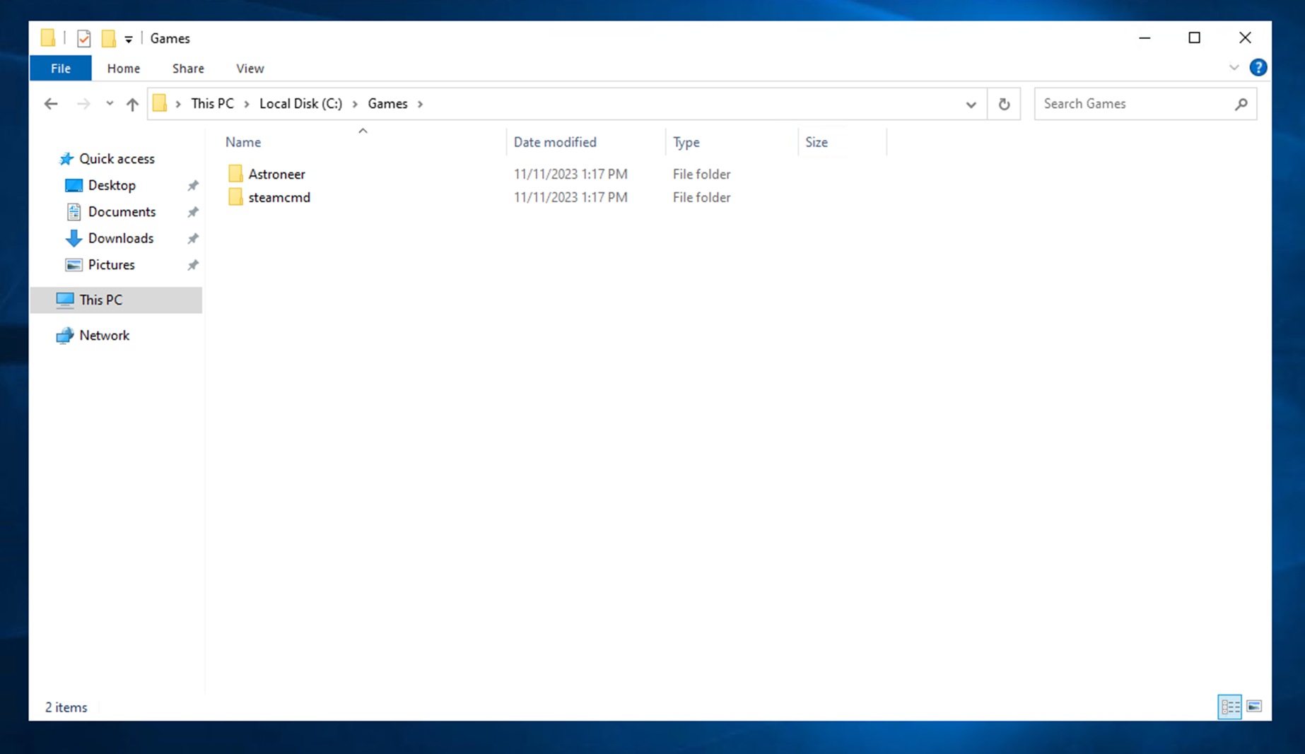Viewport: 1305px width, 754px height.
Task: Click the Forward navigation arrow
Action: pos(83,104)
